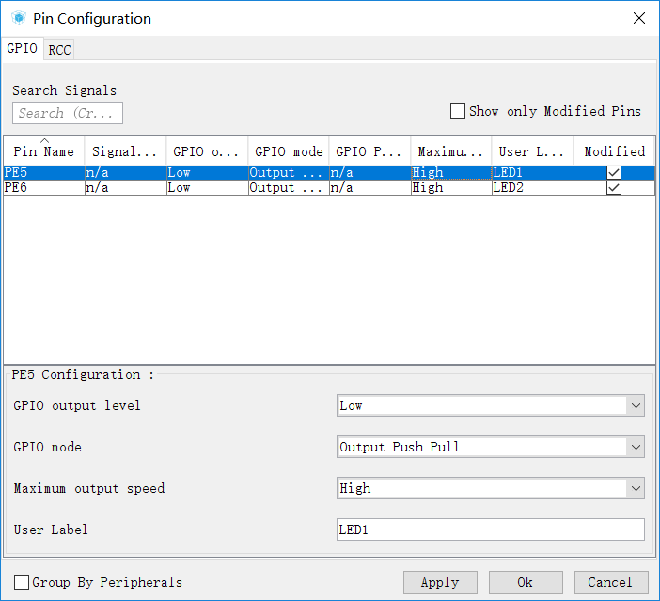Select the PE6 pin row

click(329, 187)
